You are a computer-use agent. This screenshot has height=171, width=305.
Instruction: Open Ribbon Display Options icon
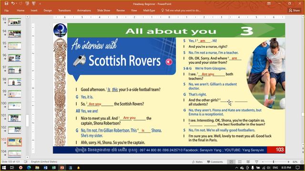pyautogui.click(x=269, y=3)
